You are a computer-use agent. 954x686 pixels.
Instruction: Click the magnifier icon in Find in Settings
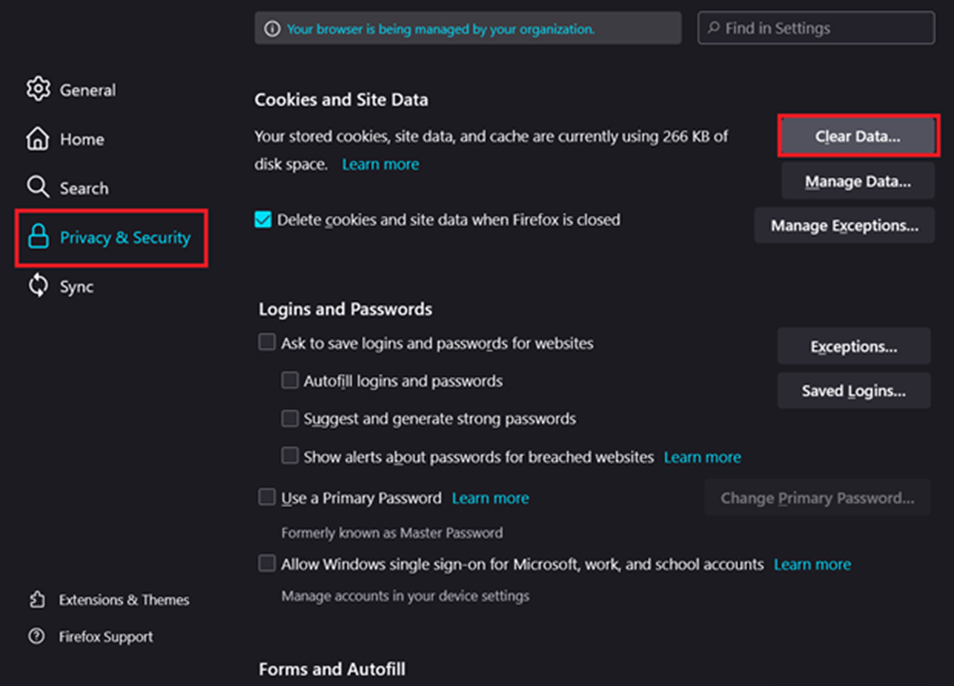click(x=714, y=28)
